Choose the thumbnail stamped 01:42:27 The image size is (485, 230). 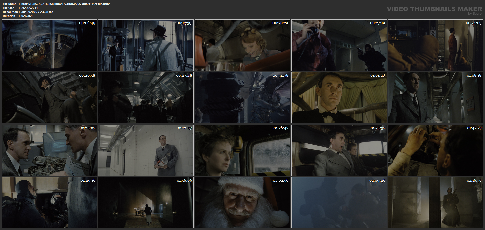436,150
